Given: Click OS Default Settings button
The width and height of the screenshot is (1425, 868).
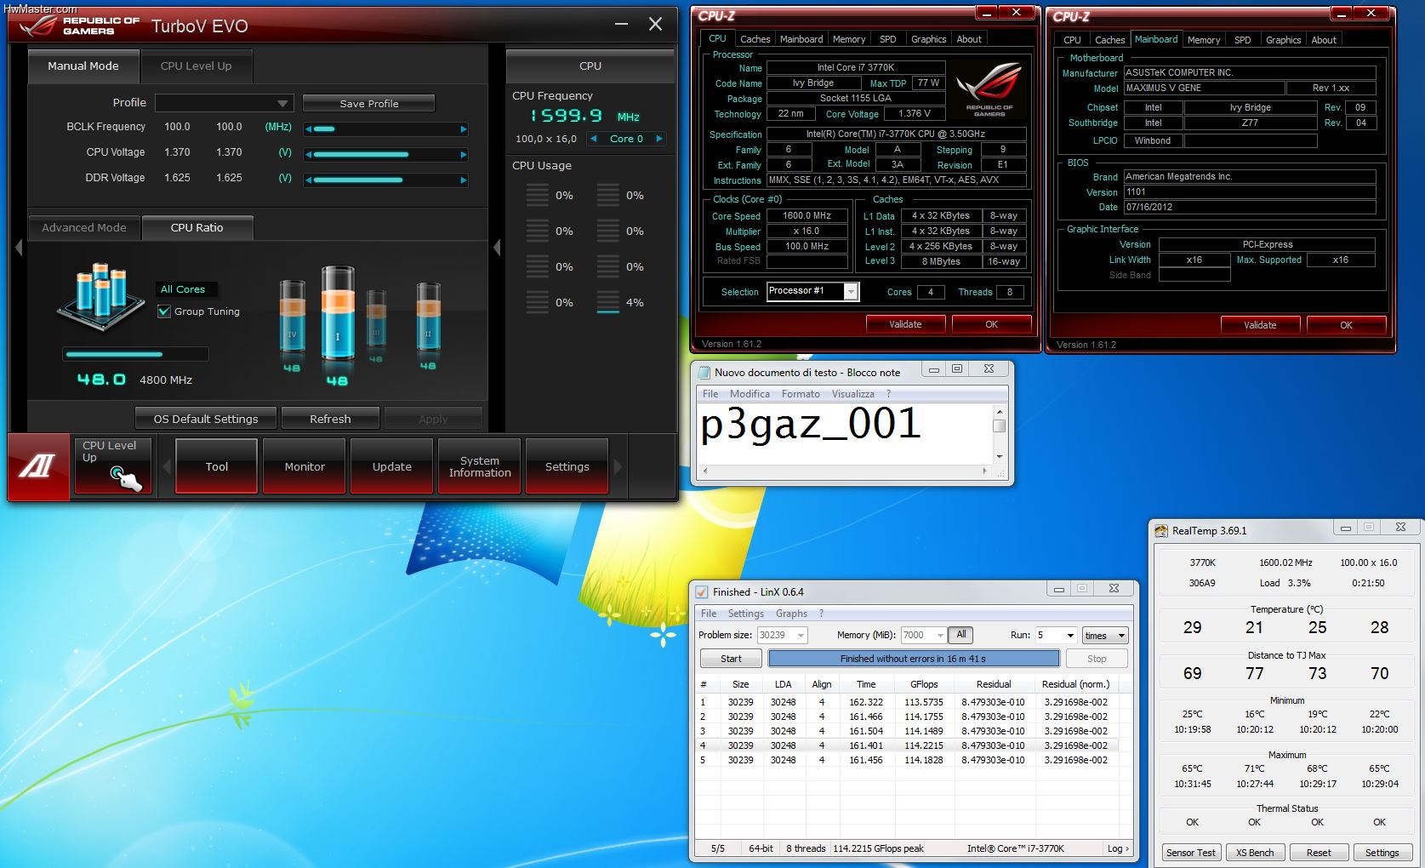Looking at the screenshot, I should (206, 419).
